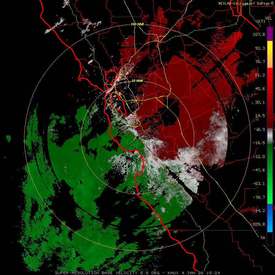Pick the blue color bar segment near -94.2
The image size is (275, 275).
tap(270, 211)
